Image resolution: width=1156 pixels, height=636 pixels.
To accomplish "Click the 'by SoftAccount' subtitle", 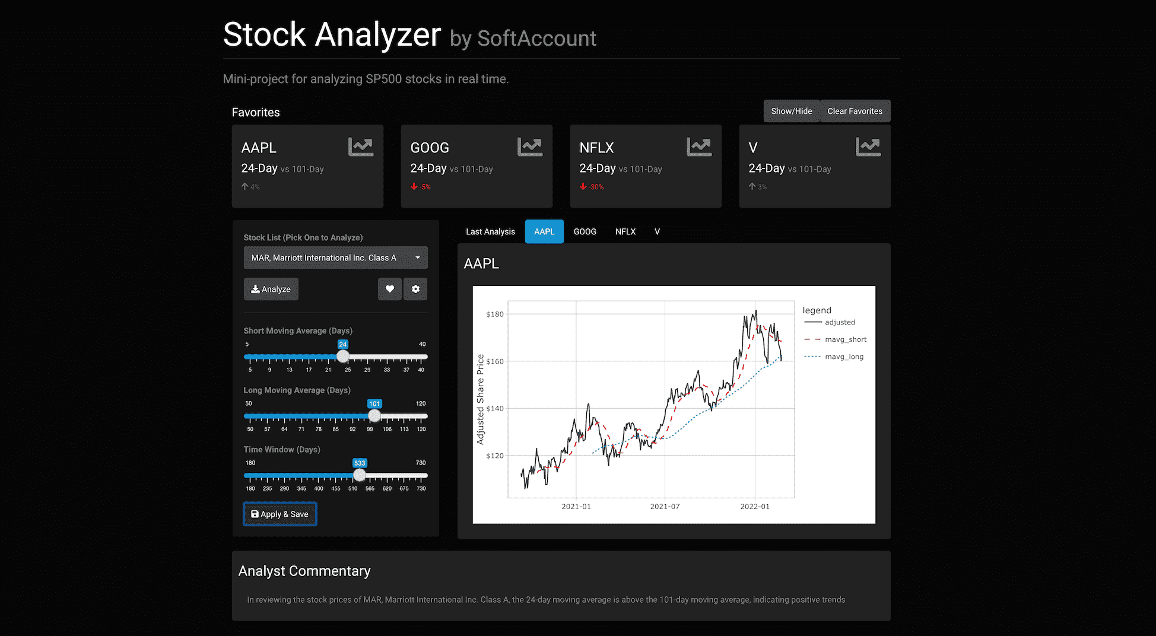I will coord(523,39).
